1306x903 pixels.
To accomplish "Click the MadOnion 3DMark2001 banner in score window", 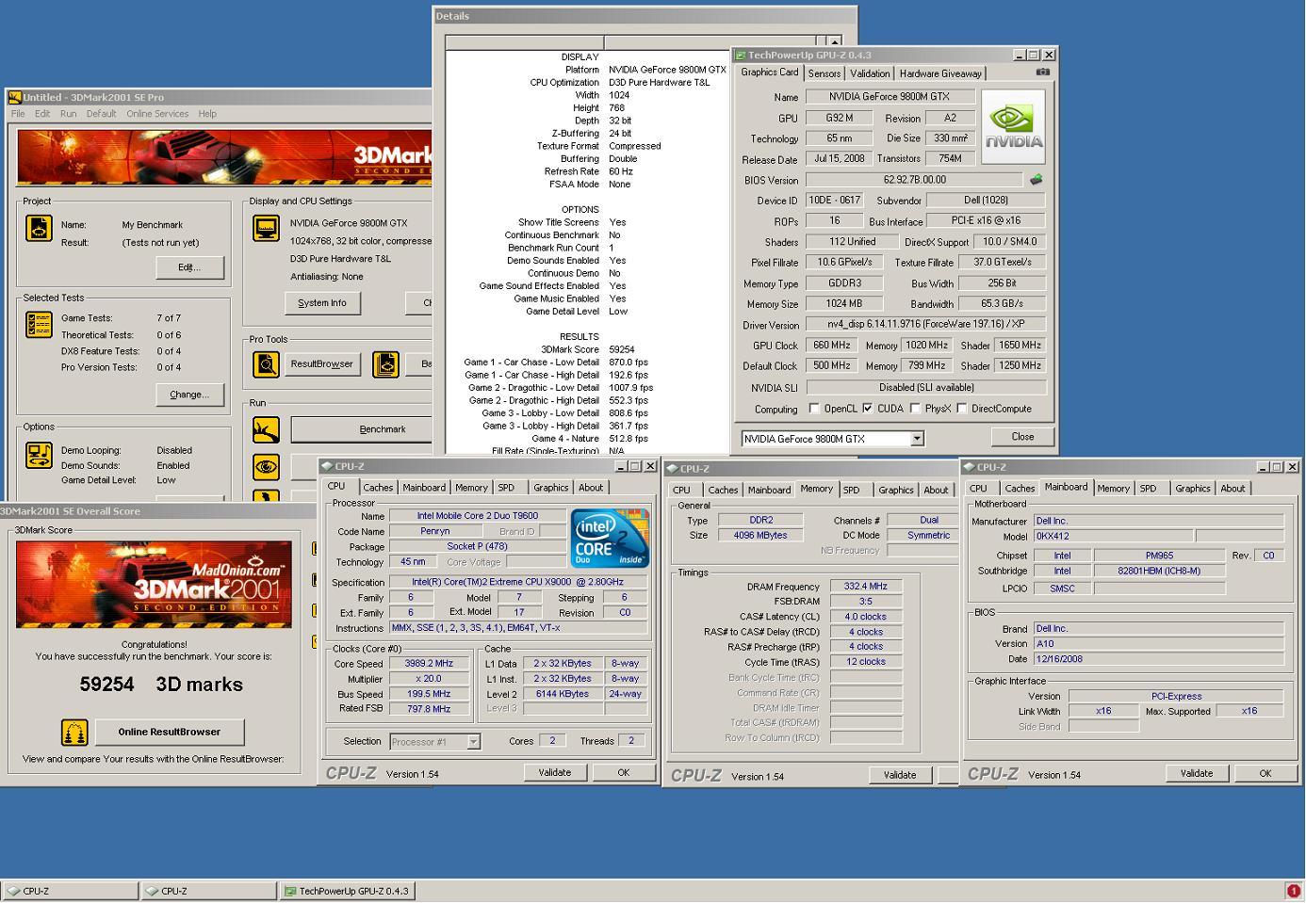I will pyautogui.click(x=154, y=584).
